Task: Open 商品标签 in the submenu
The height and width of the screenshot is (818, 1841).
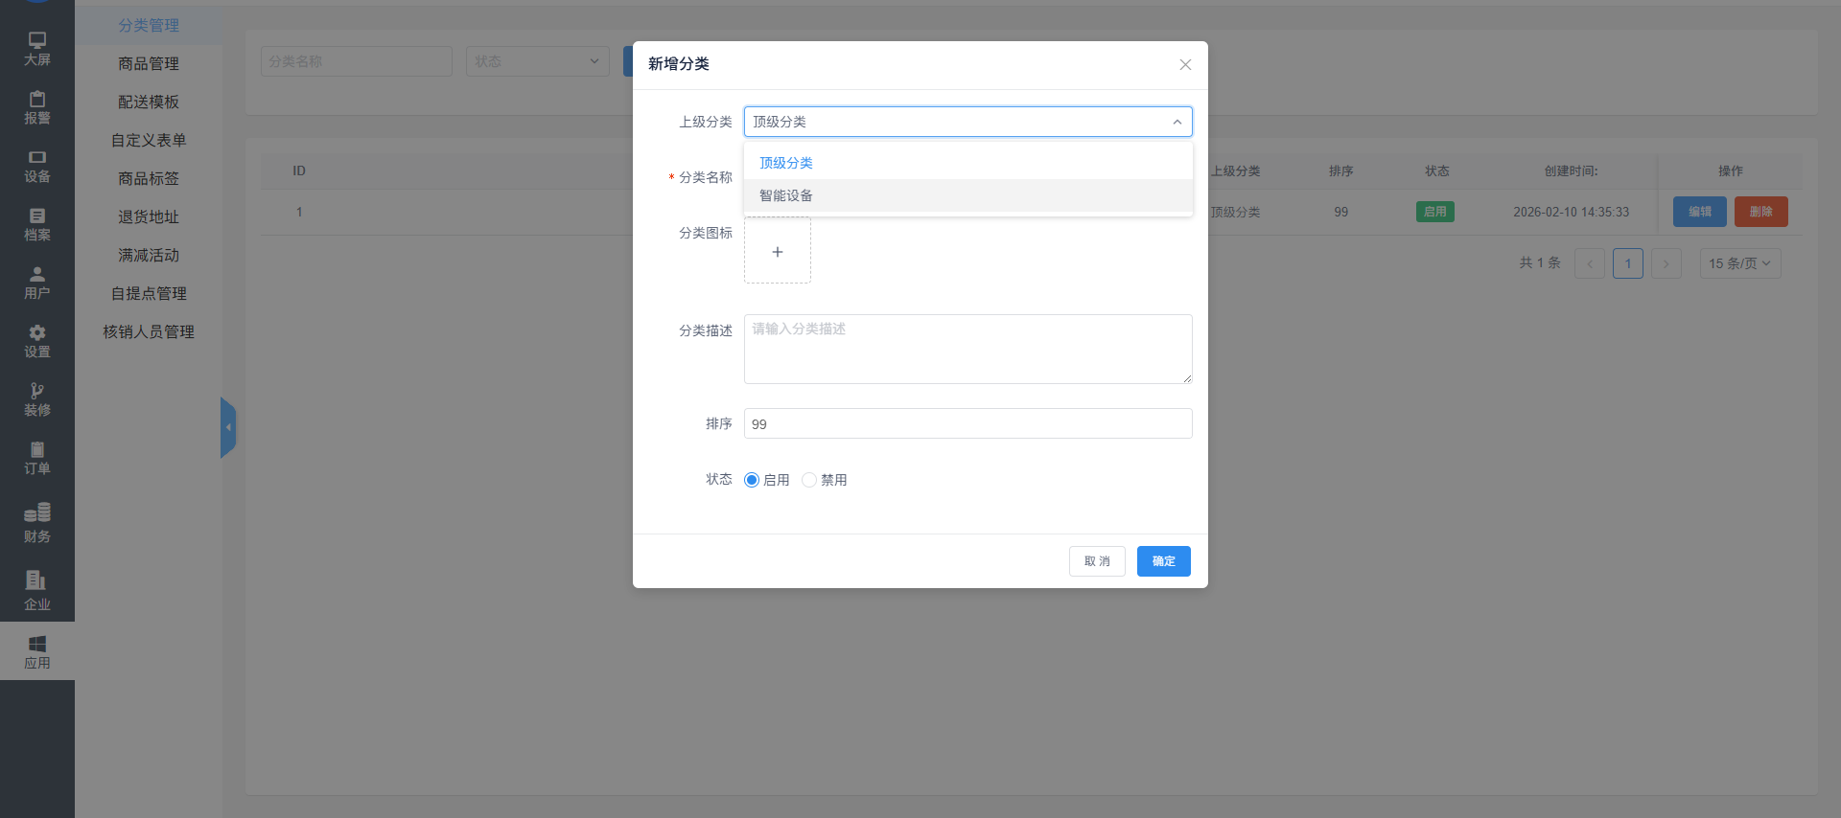Action: pos(149,178)
